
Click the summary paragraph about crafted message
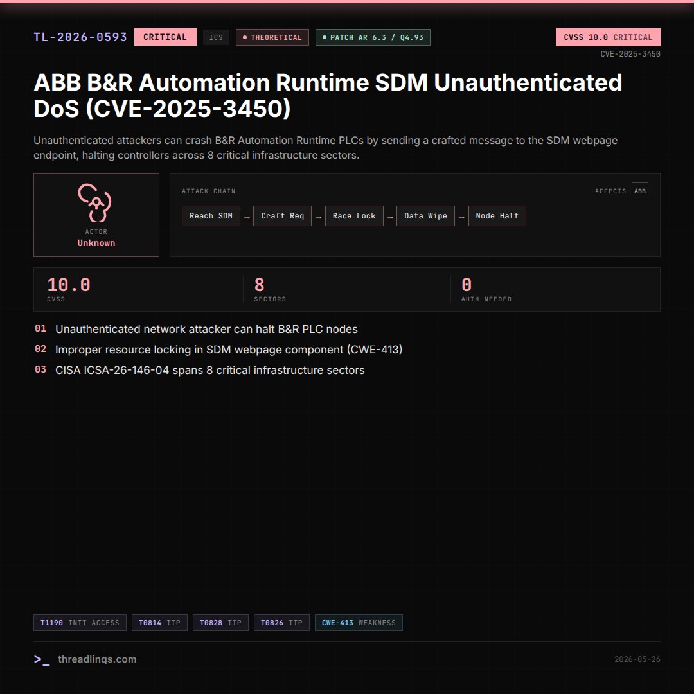click(325, 148)
